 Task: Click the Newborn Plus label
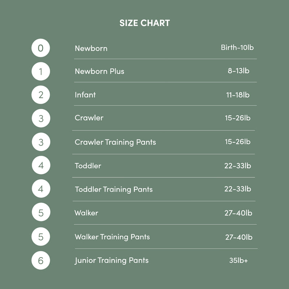click(x=99, y=71)
